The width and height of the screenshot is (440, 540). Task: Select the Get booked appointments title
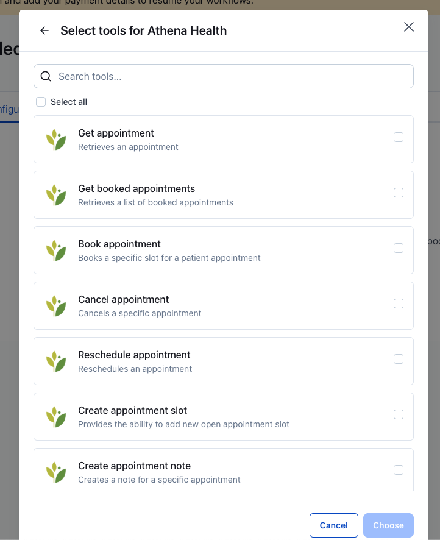(x=137, y=188)
